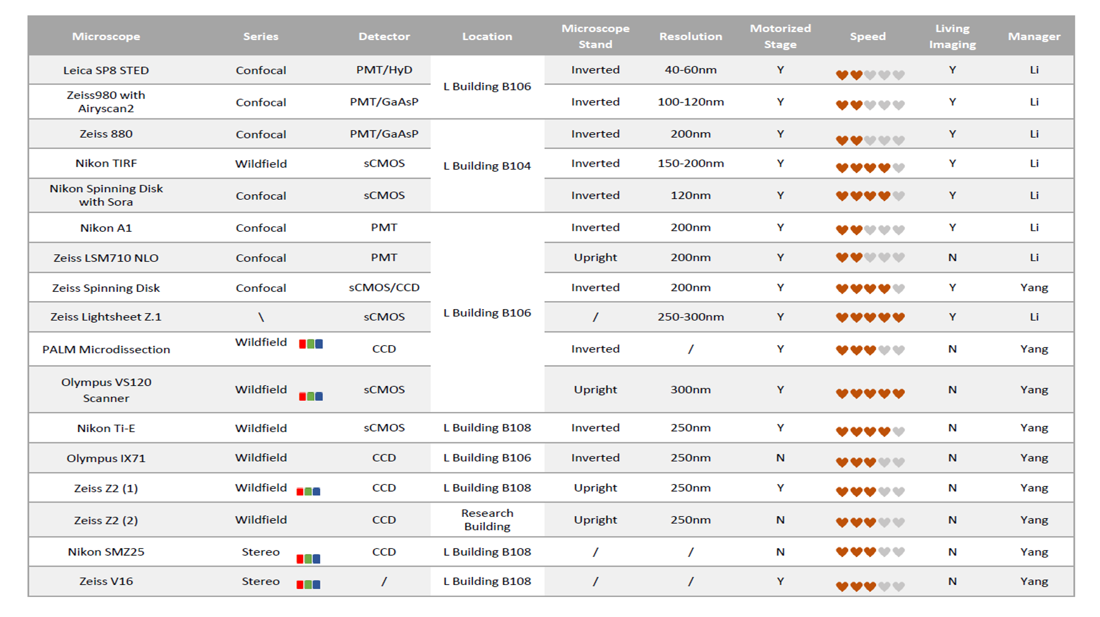
Task: Click the Leica SP8 STED microscope name
Action: pyautogui.click(x=106, y=70)
